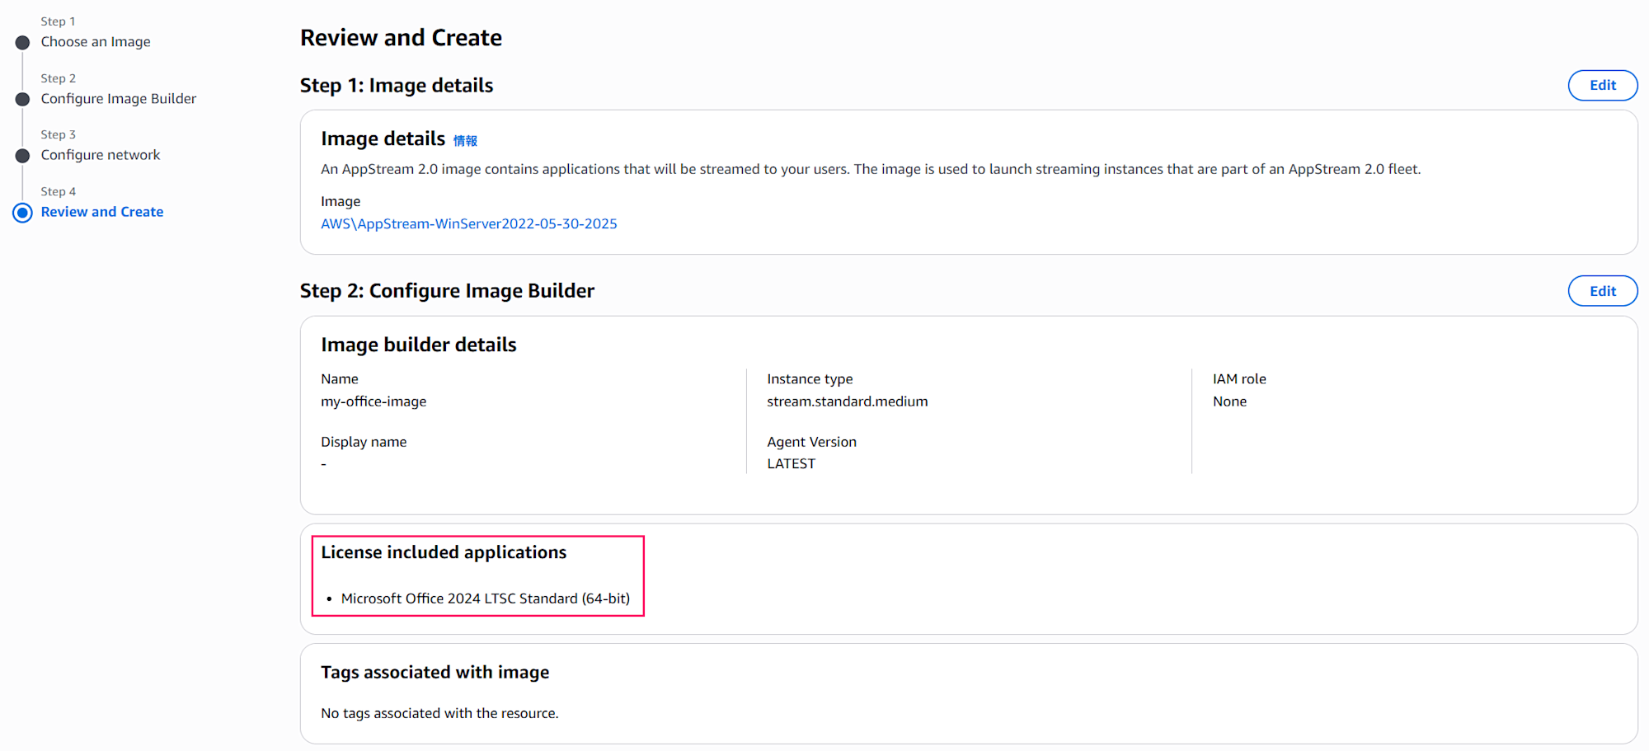Go to Choose an Image step
The width and height of the screenshot is (1649, 751).
tap(96, 42)
